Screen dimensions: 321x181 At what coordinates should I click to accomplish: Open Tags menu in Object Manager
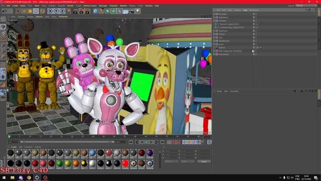pyautogui.click(x=245, y=10)
